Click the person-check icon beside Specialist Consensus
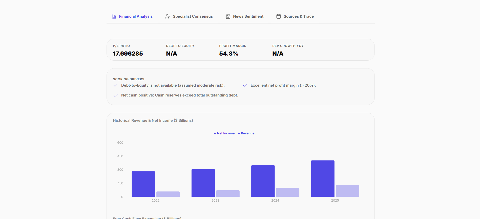Image resolution: width=480 pixels, height=219 pixels. (x=168, y=16)
